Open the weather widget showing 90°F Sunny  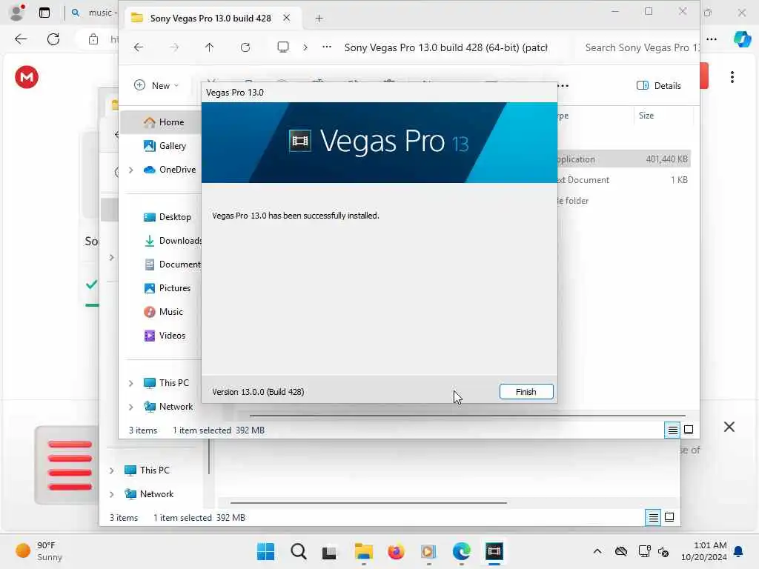[39, 551]
